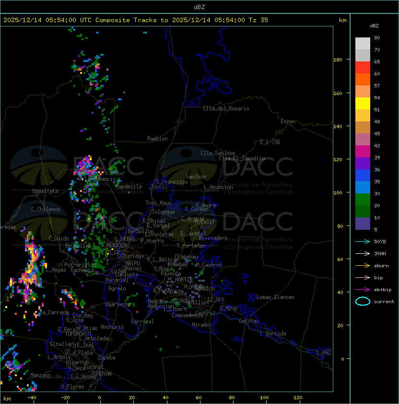Click the bright green legend swatch near 30

click(363, 200)
